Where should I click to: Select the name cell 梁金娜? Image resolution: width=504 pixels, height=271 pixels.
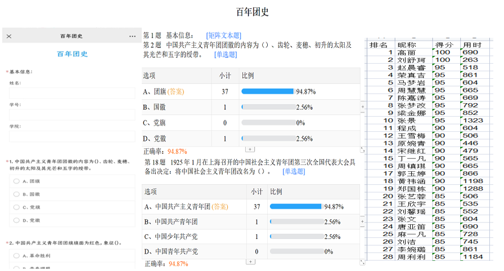tap(413, 113)
